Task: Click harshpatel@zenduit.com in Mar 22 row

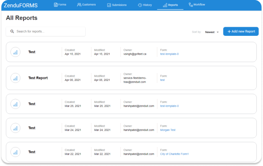Action: click(139, 154)
